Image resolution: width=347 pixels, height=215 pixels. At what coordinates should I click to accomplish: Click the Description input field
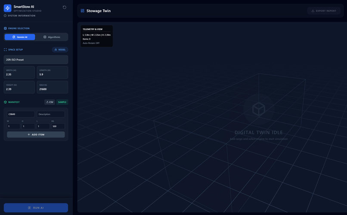(x=51, y=114)
